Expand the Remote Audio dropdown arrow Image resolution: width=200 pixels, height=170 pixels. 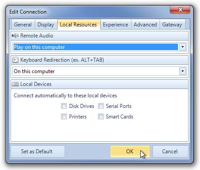tap(182, 47)
